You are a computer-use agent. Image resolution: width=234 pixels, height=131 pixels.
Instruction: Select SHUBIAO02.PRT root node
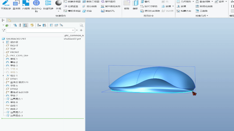[14, 39]
